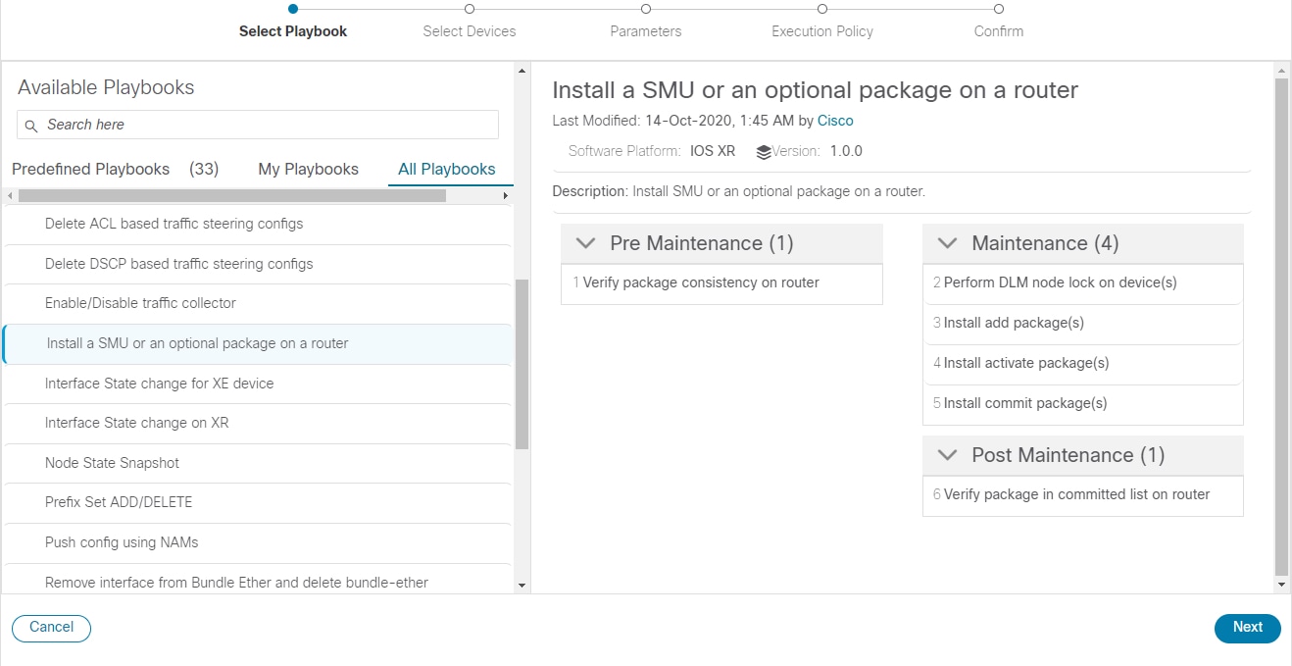This screenshot has width=1292, height=666.
Task: Click the Execution Policy step circle
Action: [821, 8]
